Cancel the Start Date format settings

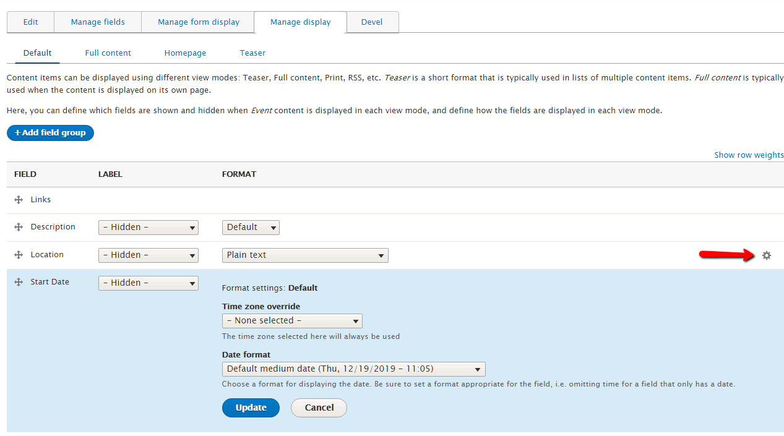[x=318, y=408]
